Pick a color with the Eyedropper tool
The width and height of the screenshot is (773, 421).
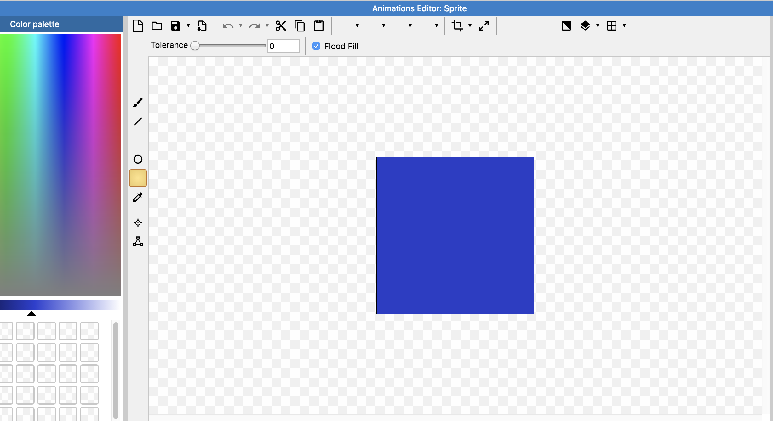point(138,197)
